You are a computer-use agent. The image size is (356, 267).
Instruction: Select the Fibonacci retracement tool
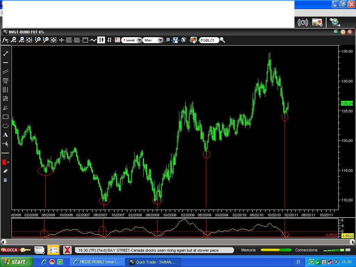point(6,80)
